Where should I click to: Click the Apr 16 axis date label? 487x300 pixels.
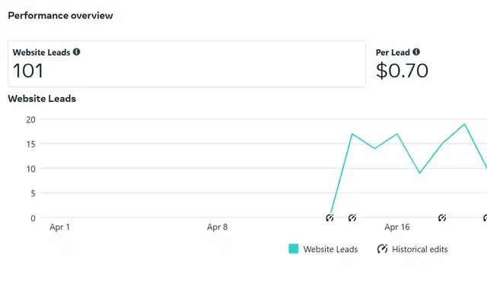point(397,227)
